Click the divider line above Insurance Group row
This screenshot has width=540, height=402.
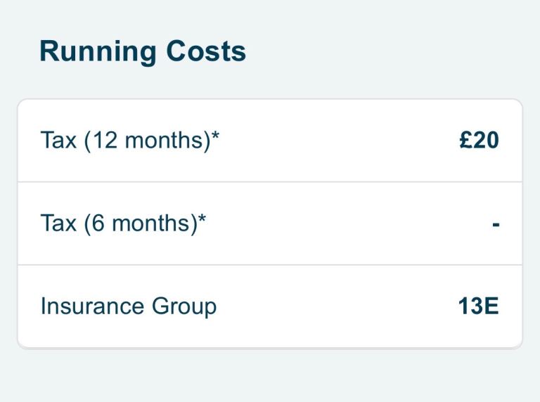pos(270,265)
